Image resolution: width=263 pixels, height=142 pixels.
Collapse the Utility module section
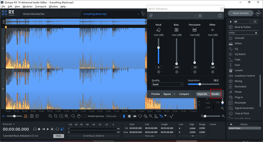pos(256,33)
